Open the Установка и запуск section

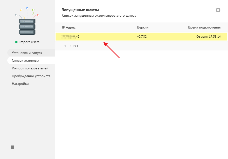pyautogui.click(x=27, y=53)
